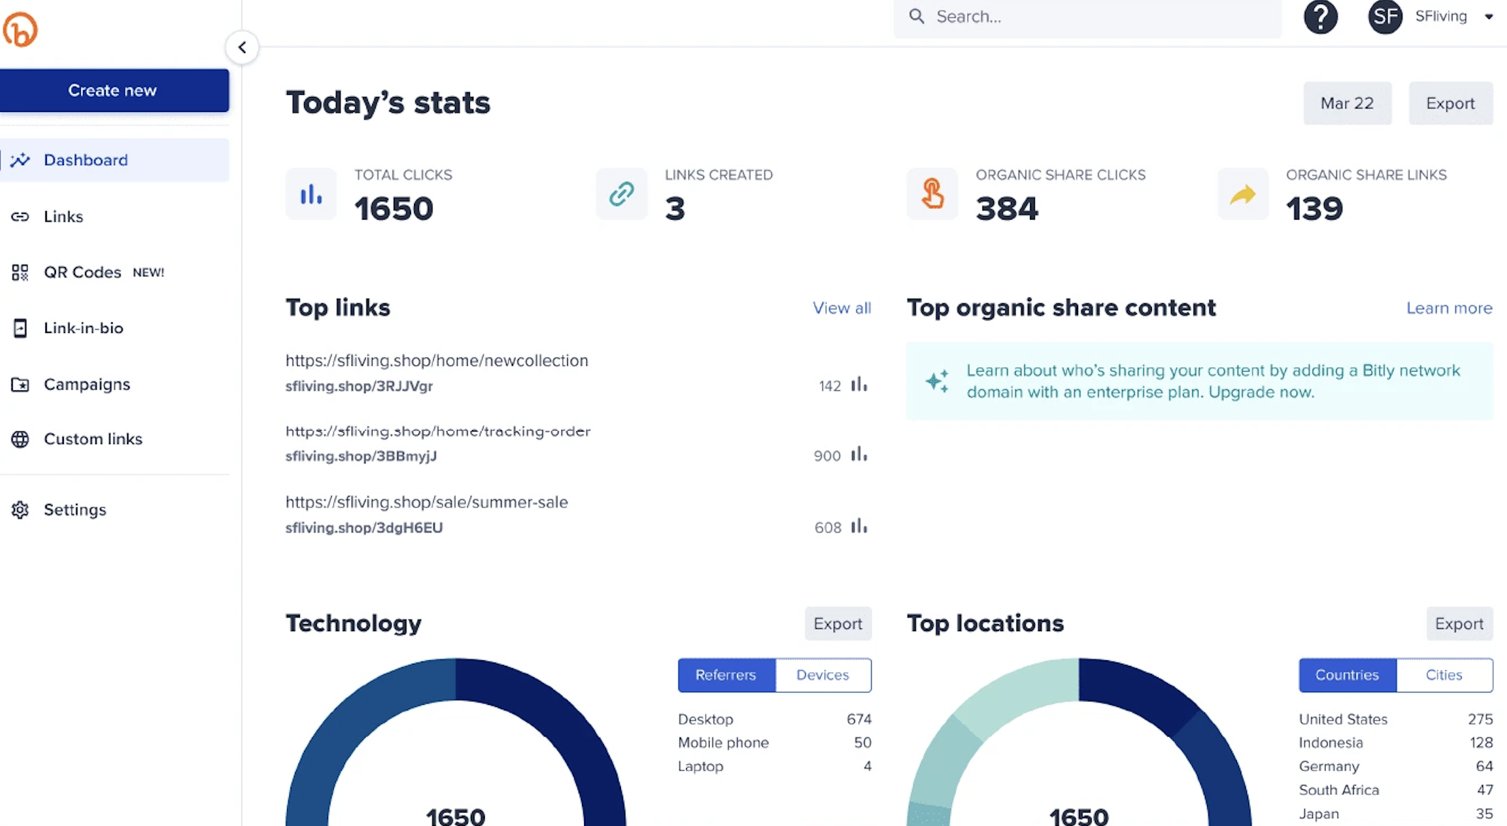Image resolution: width=1507 pixels, height=826 pixels.
Task: Switch to Devices view in Technology panel
Action: pos(823,675)
